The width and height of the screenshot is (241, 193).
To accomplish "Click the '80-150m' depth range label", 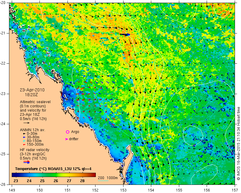I will point(34,141).
